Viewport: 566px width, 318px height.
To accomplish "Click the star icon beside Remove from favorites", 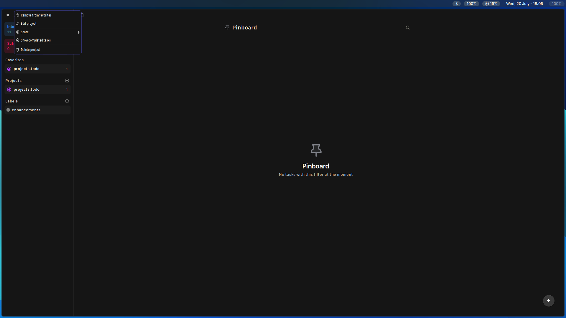I will [17, 15].
